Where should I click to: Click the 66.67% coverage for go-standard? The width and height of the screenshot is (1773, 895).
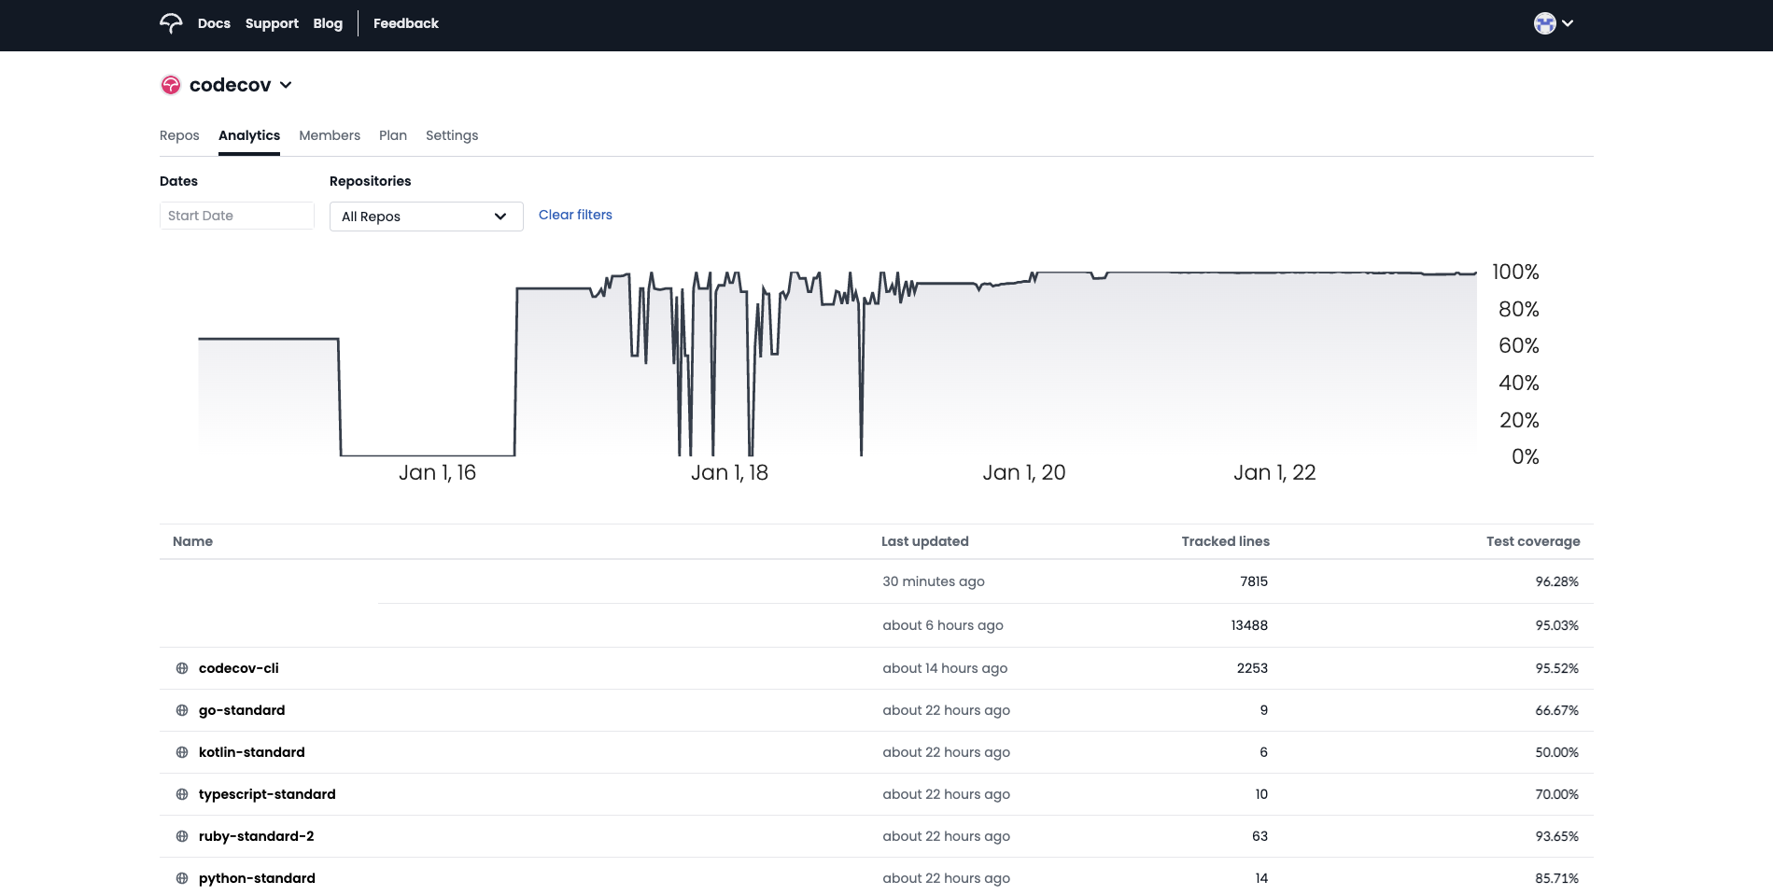(1556, 710)
